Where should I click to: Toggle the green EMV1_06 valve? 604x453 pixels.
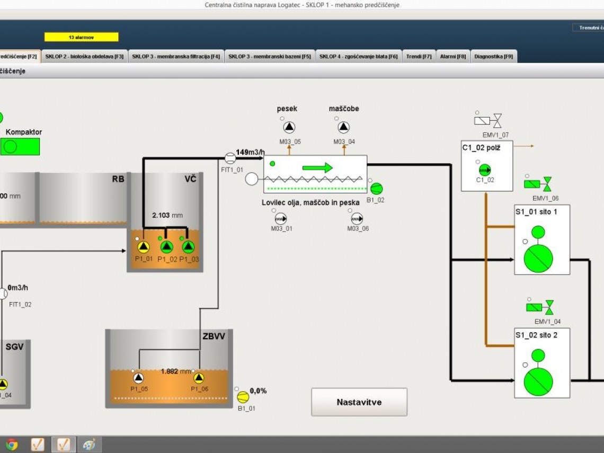coord(538,184)
